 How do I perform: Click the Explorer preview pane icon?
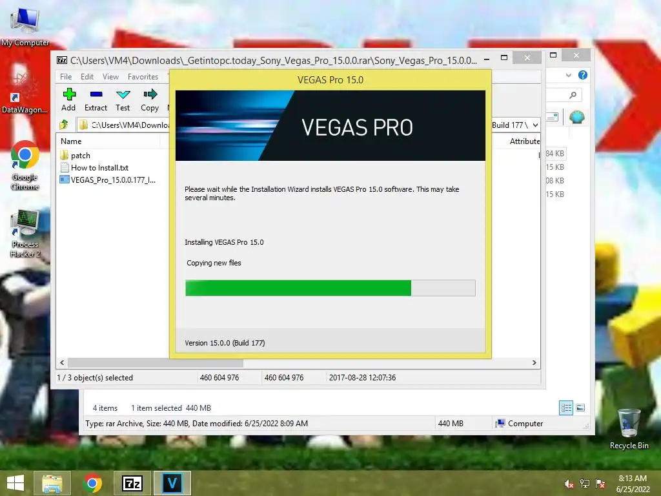coord(553,117)
